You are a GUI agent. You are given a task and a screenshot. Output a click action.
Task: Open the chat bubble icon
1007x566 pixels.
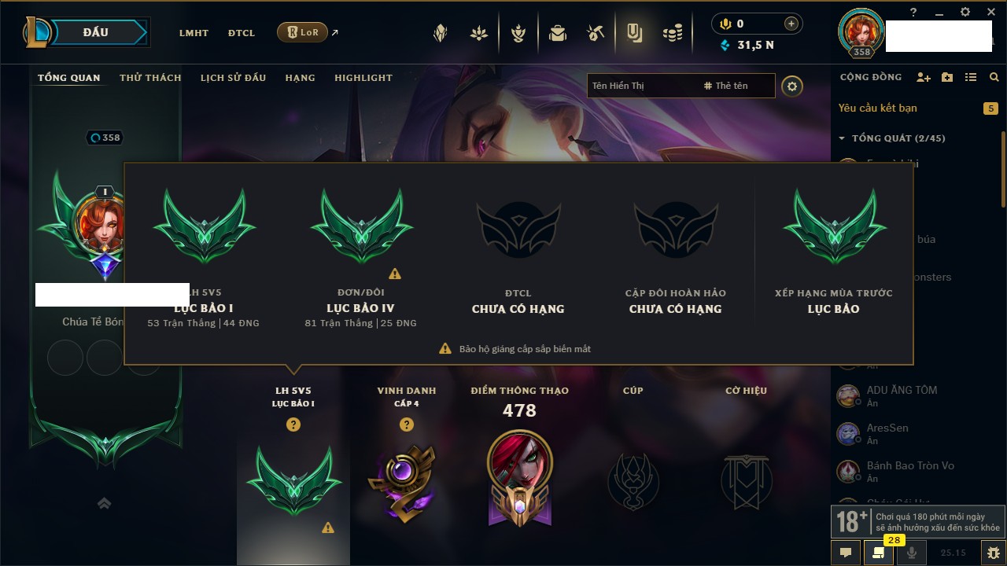(846, 553)
